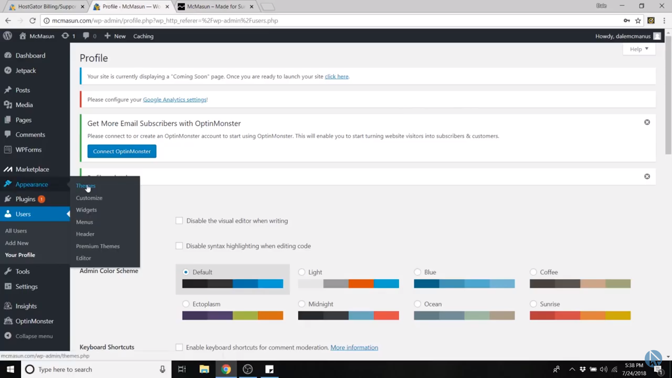Open the Howdy, dalemcmanus account menu
The width and height of the screenshot is (672, 378).
point(628,36)
